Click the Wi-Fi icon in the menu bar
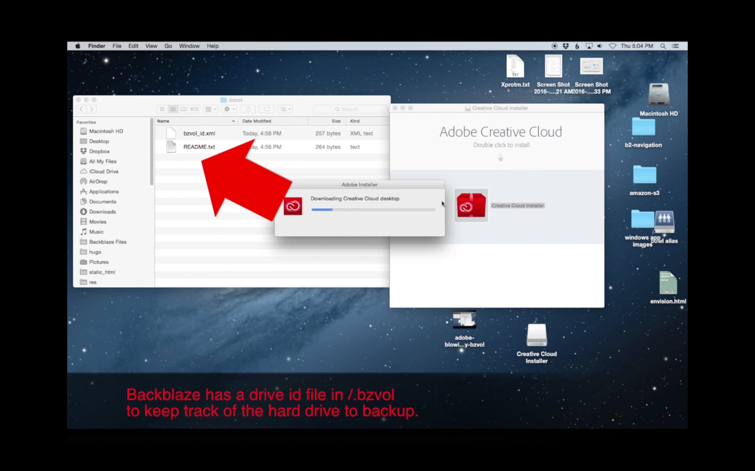The image size is (755, 471). point(612,46)
